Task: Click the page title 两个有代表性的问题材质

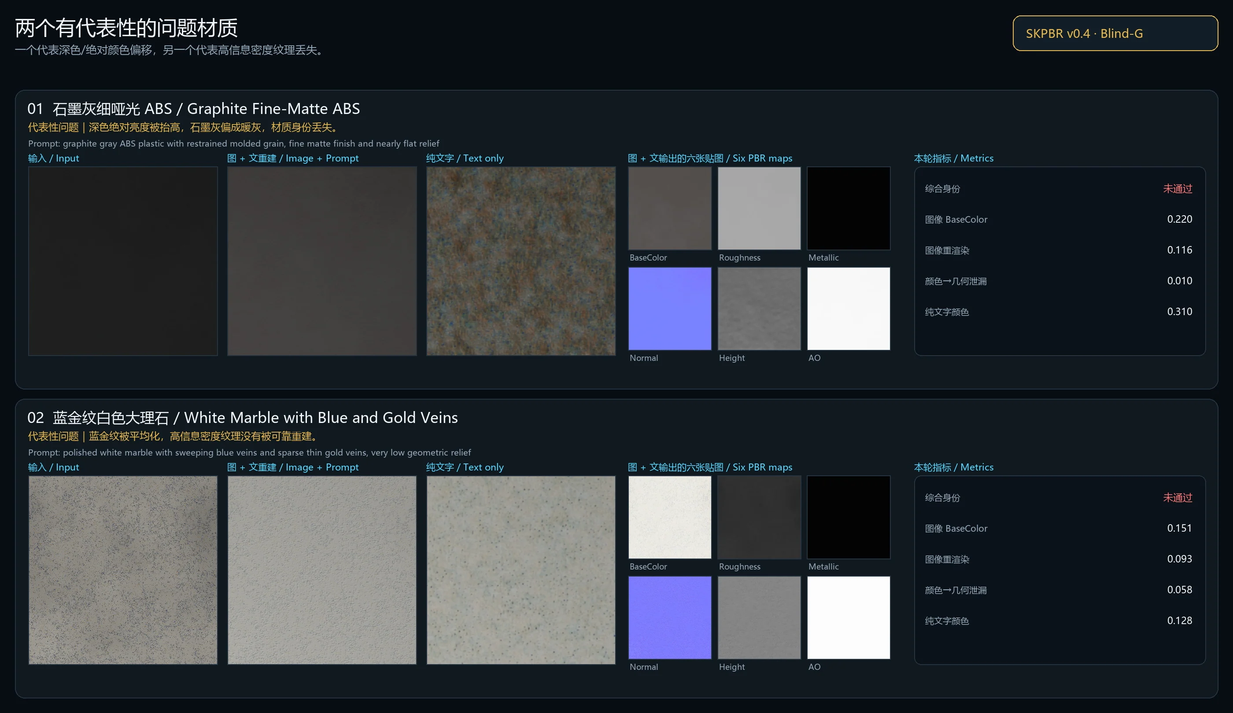Action: point(126,28)
